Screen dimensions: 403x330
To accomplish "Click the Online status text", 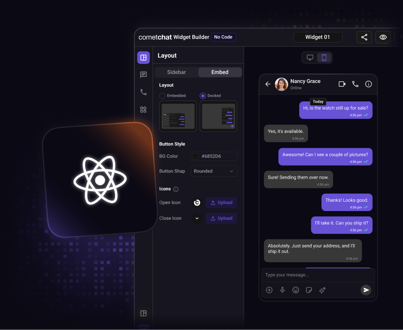I will pos(296,88).
